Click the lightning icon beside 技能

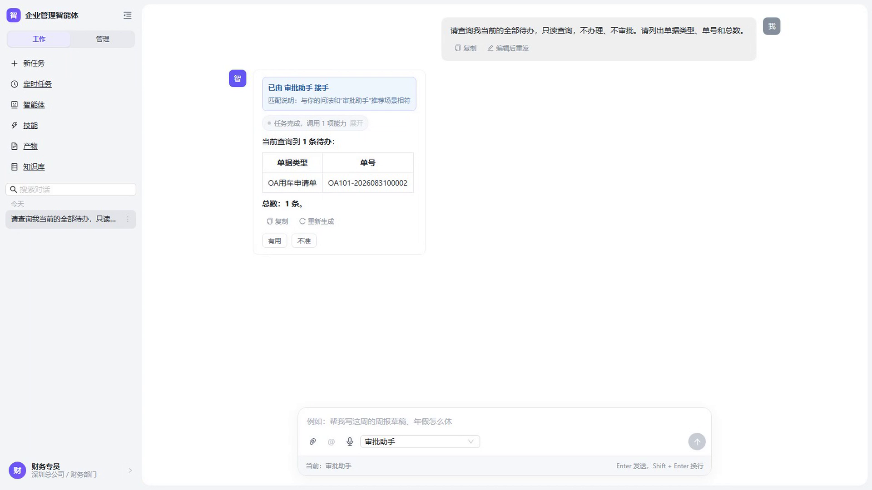15,125
